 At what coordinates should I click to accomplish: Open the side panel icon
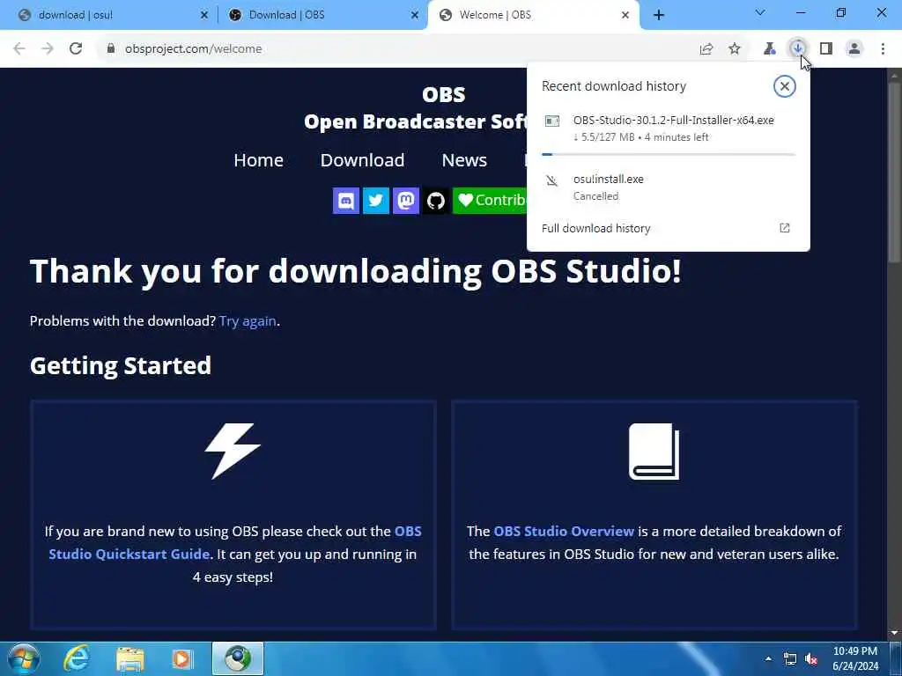[x=826, y=49]
